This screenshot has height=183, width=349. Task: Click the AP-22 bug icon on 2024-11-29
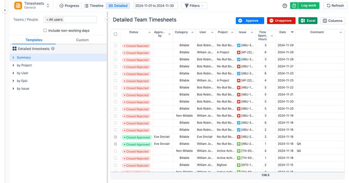coord(239,52)
